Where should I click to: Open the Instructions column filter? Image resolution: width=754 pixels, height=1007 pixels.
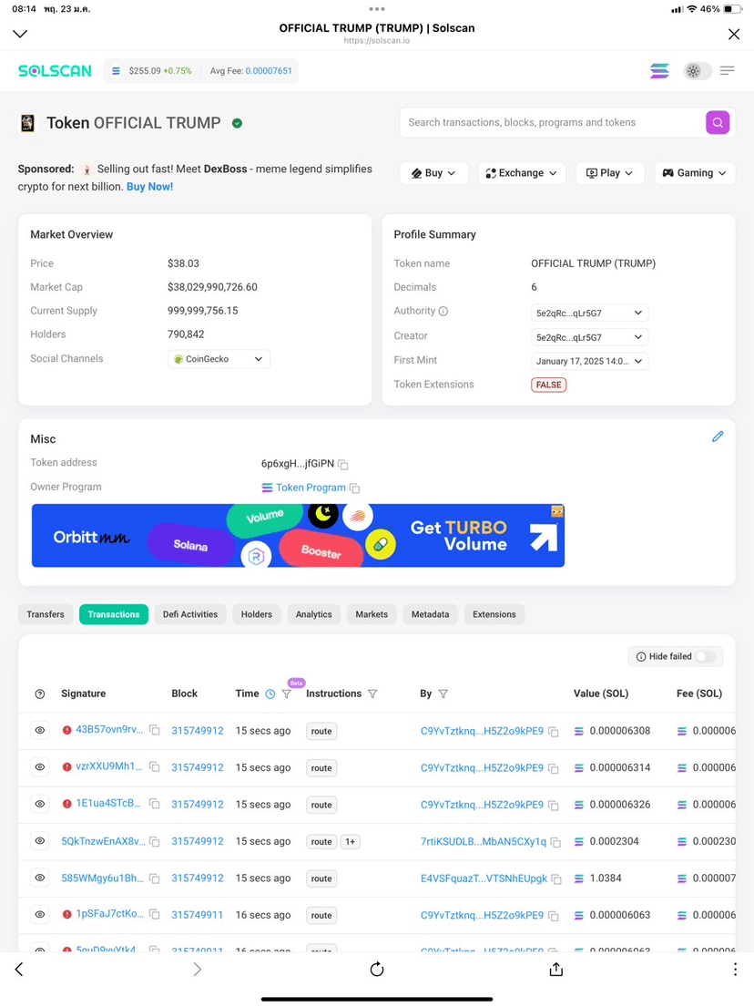(x=372, y=694)
